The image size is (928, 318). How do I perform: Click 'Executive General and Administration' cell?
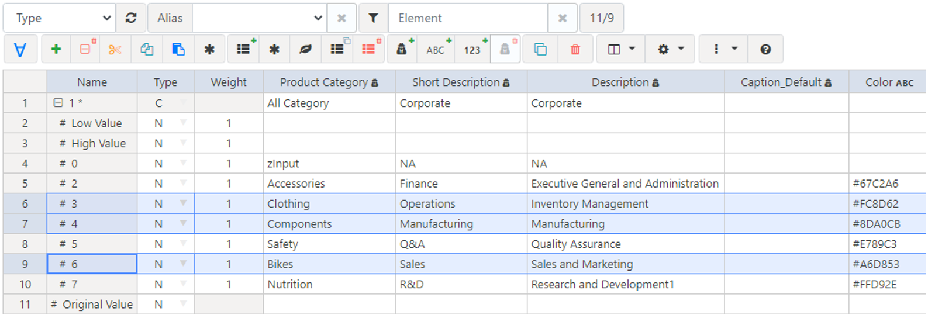click(x=626, y=184)
